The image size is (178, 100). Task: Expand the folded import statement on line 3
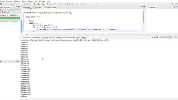pos(24,13)
